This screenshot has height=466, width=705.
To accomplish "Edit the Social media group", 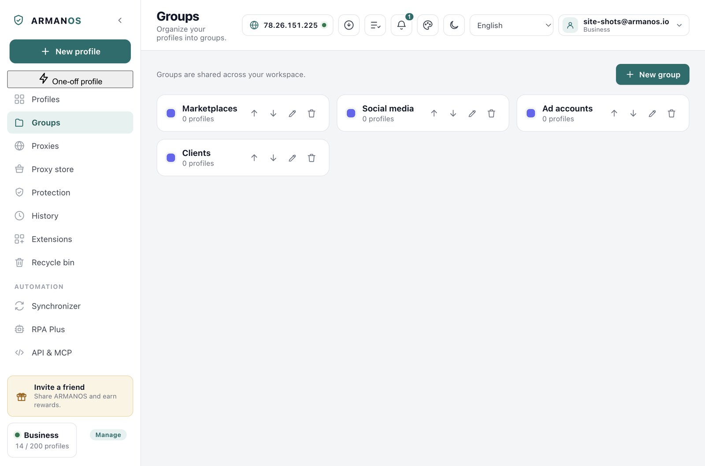I will (472, 113).
